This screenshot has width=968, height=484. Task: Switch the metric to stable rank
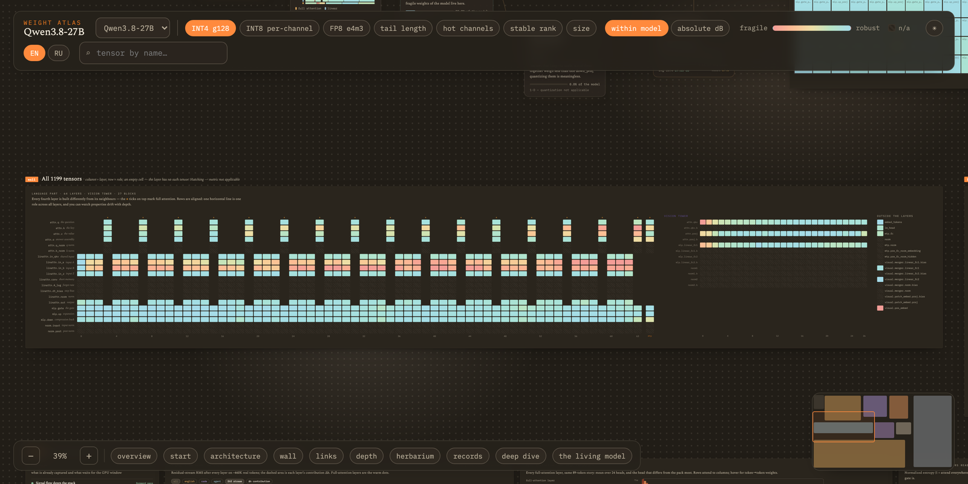click(533, 28)
